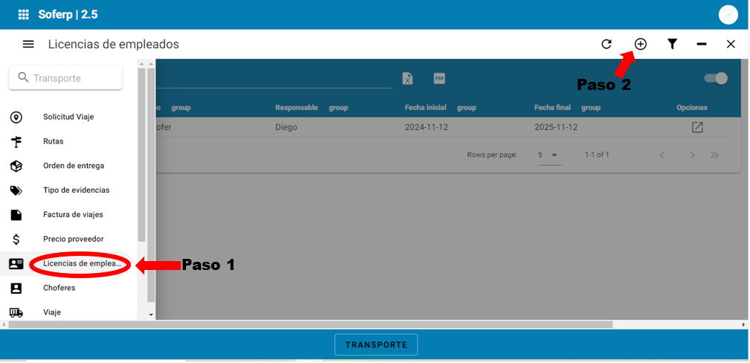
Task: Click the Tipo de evidencias tag icon
Action: [16, 190]
